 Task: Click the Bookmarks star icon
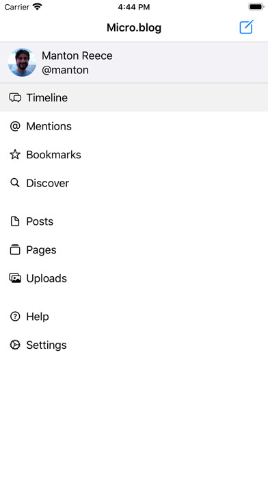tap(15, 154)
